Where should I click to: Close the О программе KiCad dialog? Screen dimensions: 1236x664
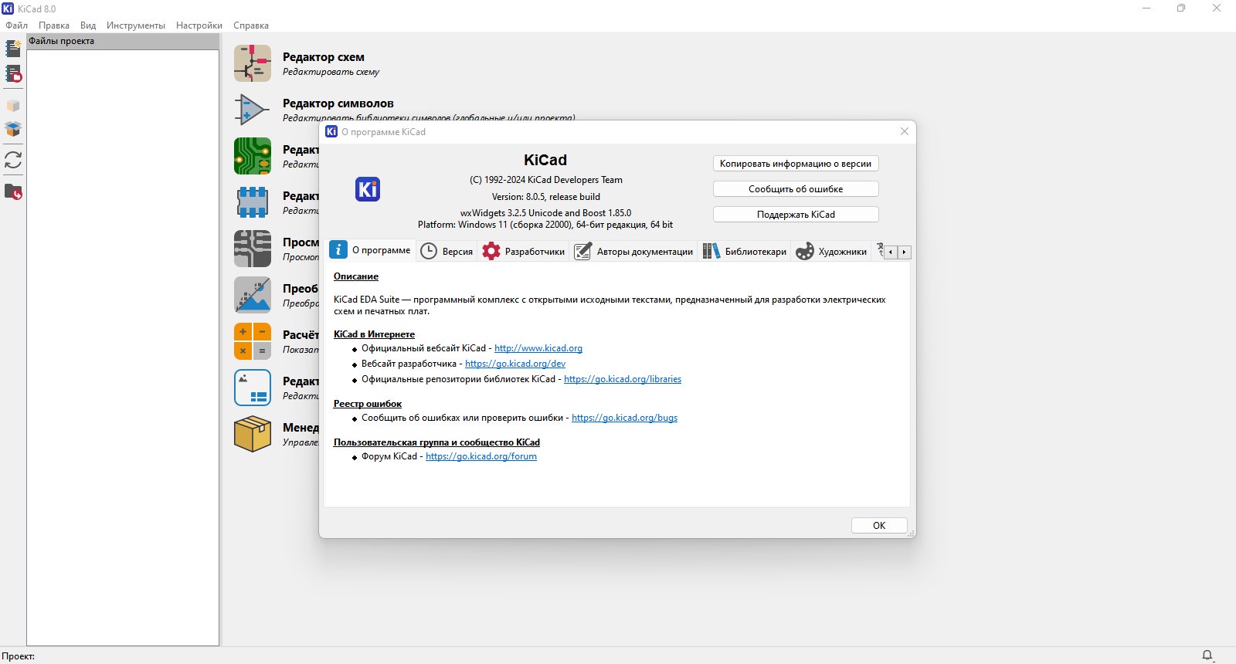point(905,132)
